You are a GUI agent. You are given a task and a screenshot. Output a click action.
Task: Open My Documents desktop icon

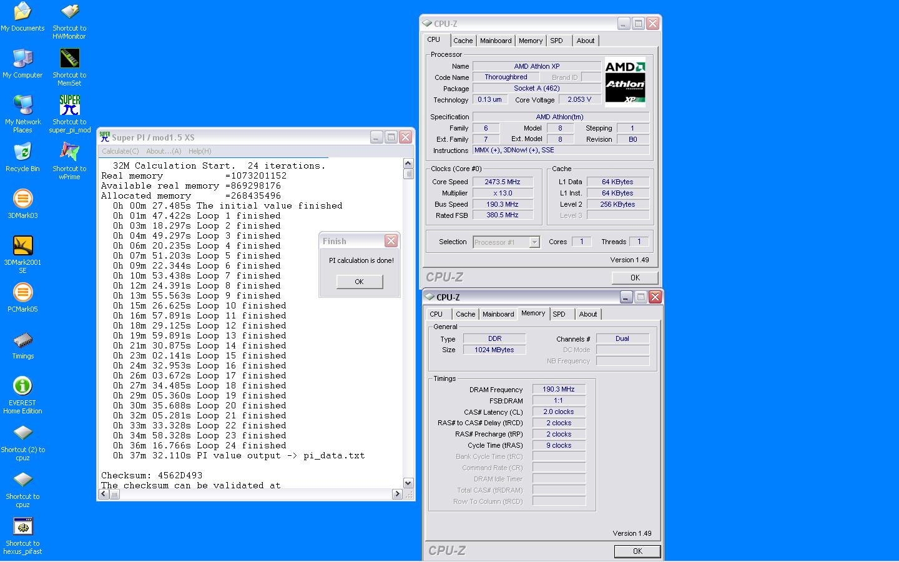[x=22, y=17]
